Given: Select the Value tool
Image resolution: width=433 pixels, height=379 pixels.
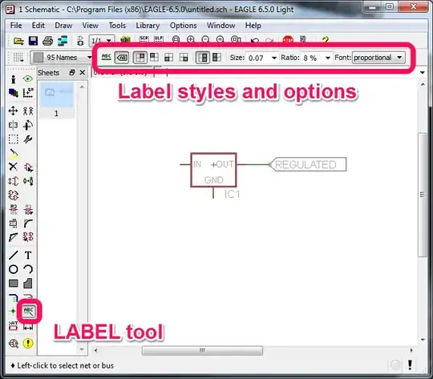Looking at the screenshot, I should tap(28, 209).
